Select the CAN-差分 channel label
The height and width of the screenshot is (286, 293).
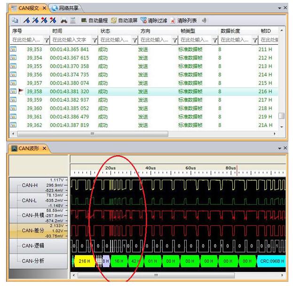tap(33, 230)
